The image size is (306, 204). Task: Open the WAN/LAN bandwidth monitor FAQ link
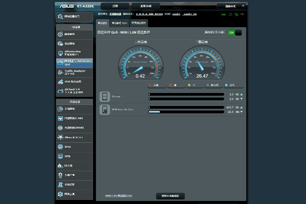coord(119,196)
